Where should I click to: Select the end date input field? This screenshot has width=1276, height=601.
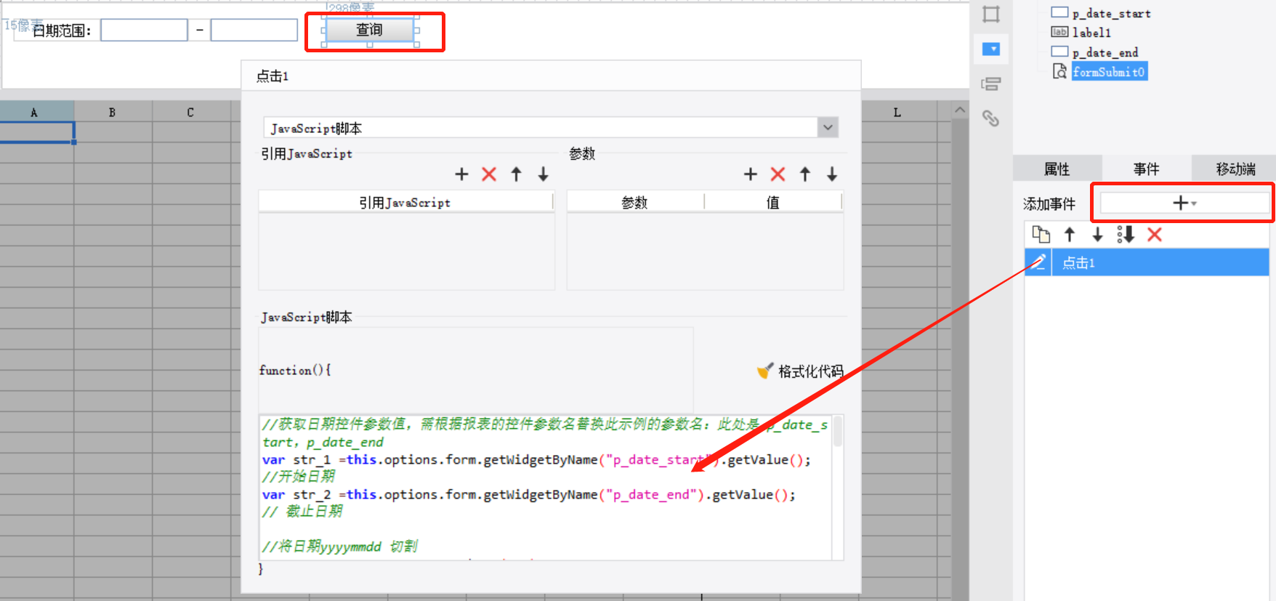tap(254, 30)
